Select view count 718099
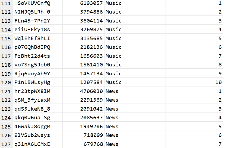The image size is (225, 148). 83,135
